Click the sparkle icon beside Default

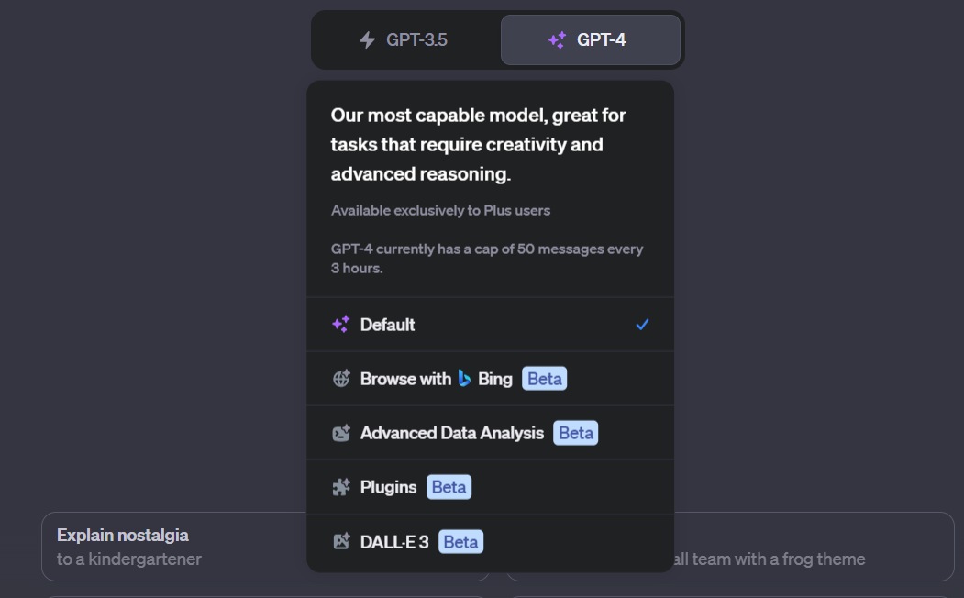[x=341, y=324]
